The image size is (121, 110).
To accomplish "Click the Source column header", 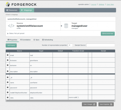I will pos(19,51).
